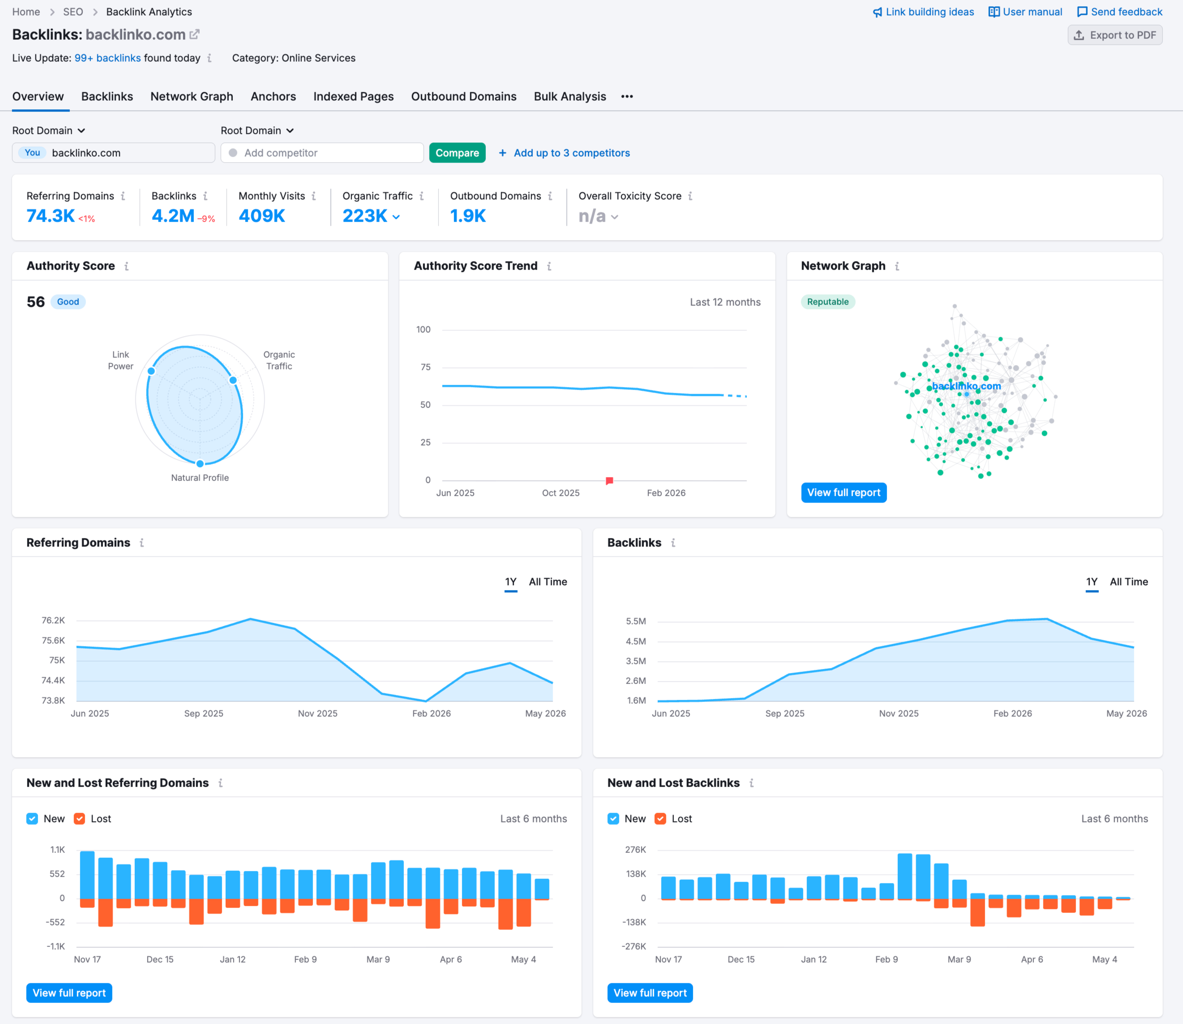Click the User manual book icon

994,12
